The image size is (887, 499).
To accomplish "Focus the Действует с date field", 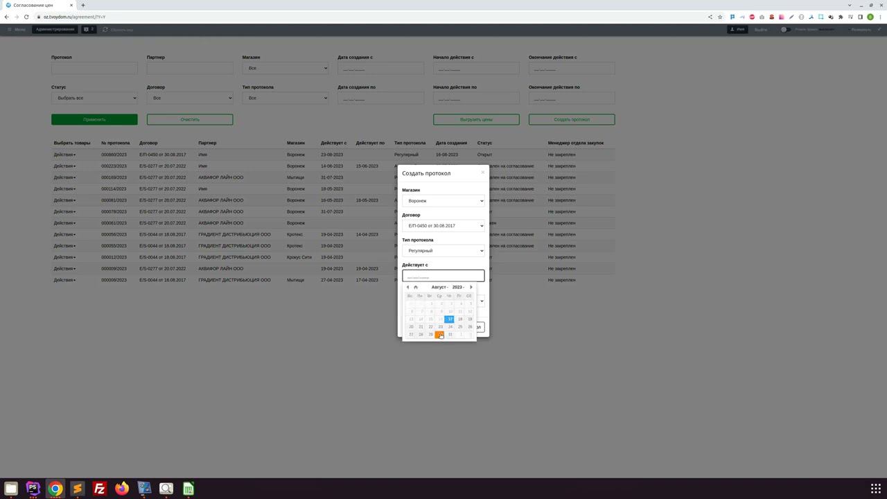I will coord(443,276).
